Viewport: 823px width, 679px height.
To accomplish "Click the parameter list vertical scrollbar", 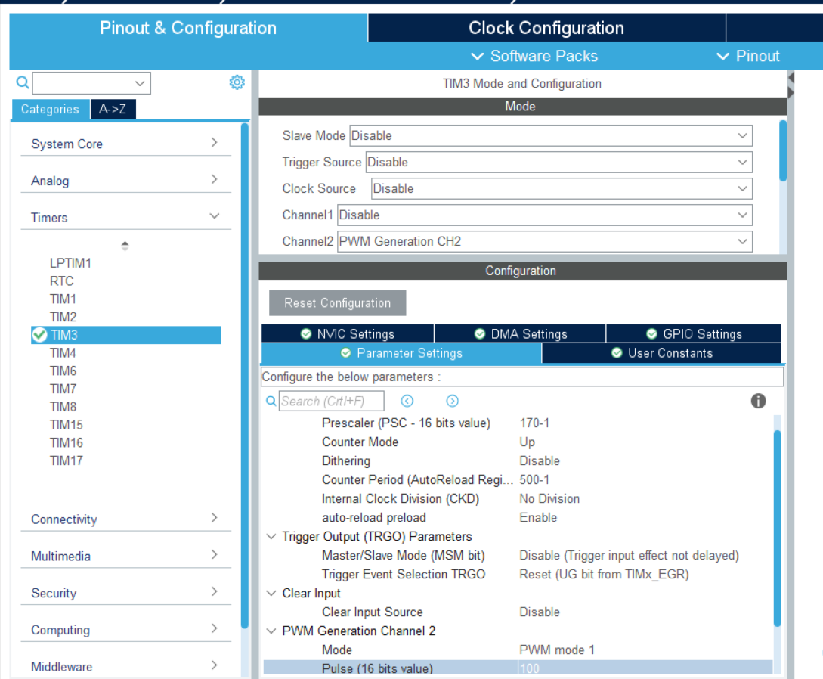I will pos(778,528).
